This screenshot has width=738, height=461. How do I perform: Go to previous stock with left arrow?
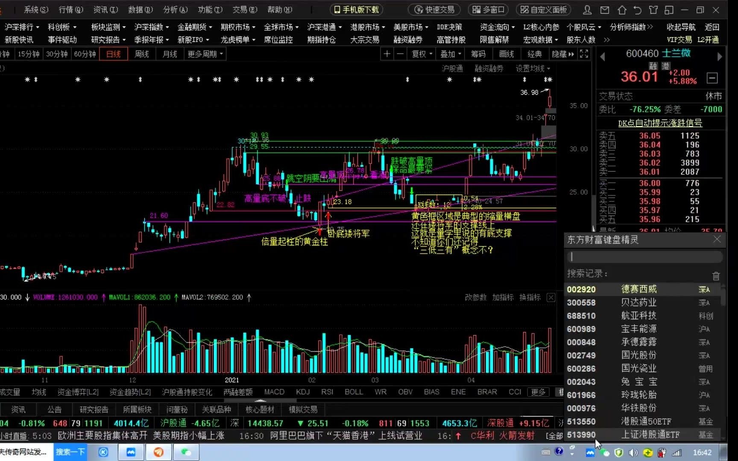tap(602, 57)
